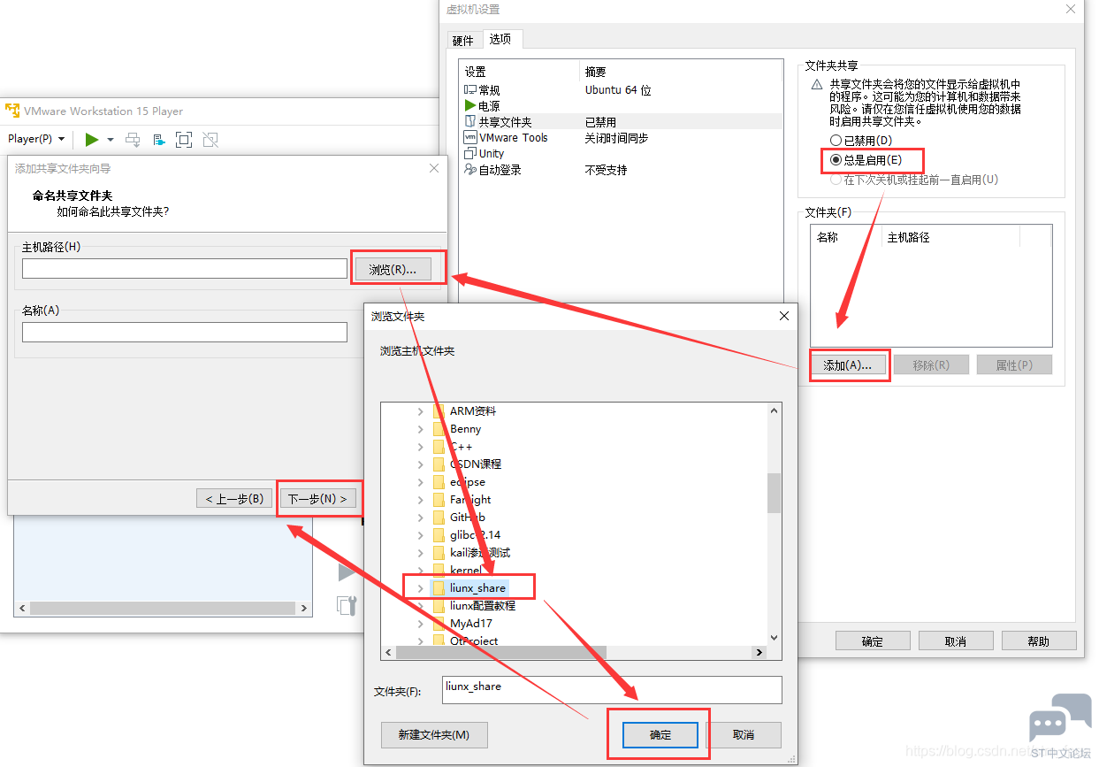Click the VMware Tools icon in settings list
Screen dimensions: 1099x767
(x=470, y=138)
